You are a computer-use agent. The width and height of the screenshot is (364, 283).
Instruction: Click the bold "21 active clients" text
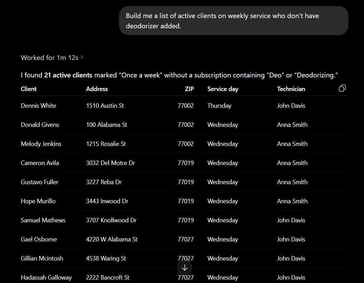click(x=68, y=75)
